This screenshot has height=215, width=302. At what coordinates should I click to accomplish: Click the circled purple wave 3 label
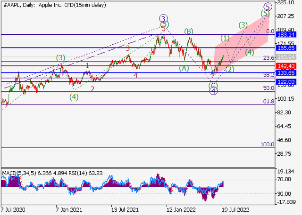click(163, 19)
